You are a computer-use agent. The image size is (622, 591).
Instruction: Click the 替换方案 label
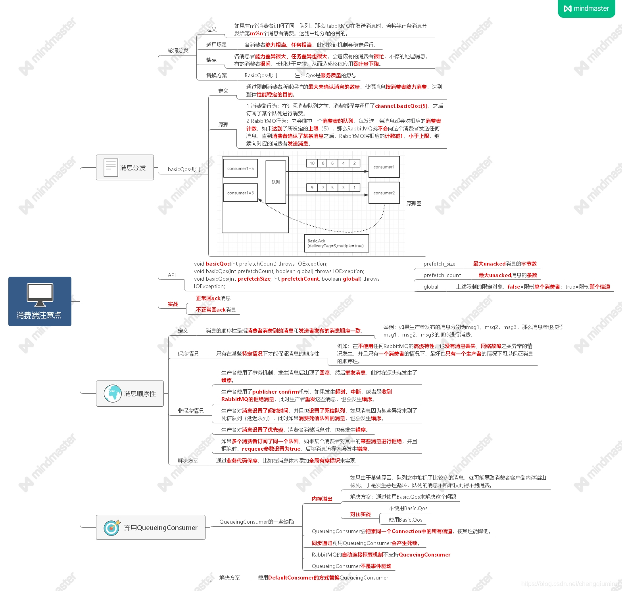tap(217, 75)
